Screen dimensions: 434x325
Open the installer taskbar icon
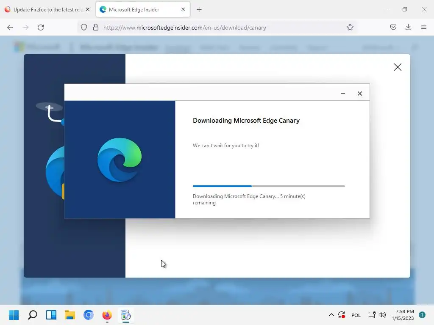126,315
